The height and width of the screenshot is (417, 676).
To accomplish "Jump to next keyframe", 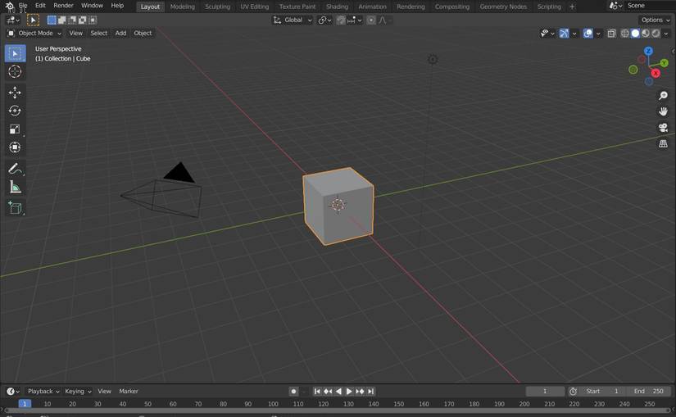I will click(360, 391).
